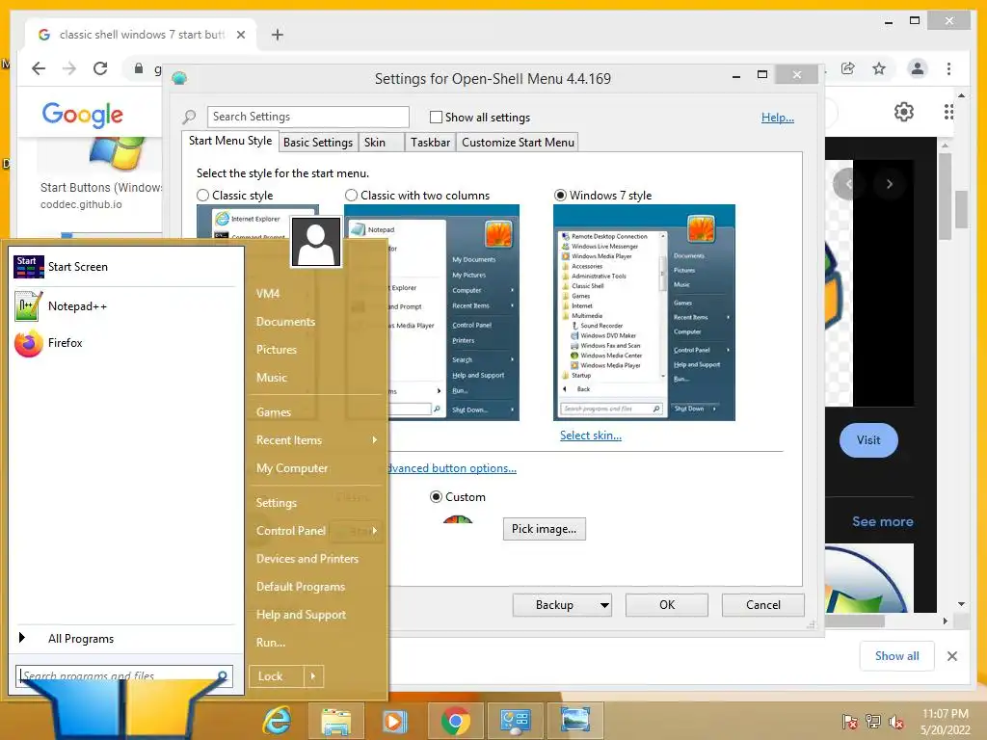
Task: Click Show all in downloads bar
Action: tap(897, 656)
